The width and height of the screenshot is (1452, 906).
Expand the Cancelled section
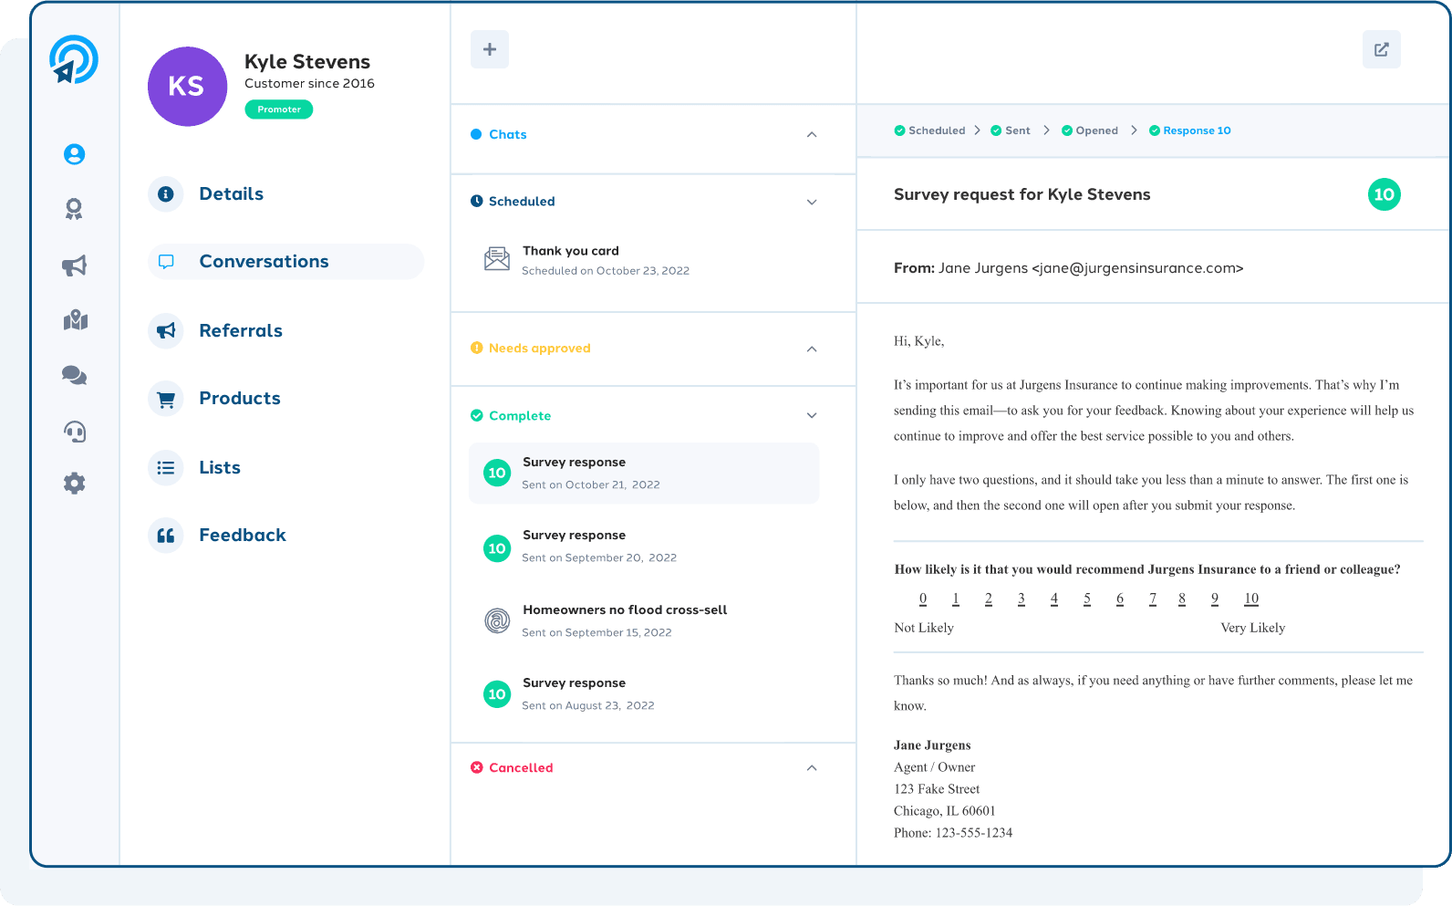(811, 768)
